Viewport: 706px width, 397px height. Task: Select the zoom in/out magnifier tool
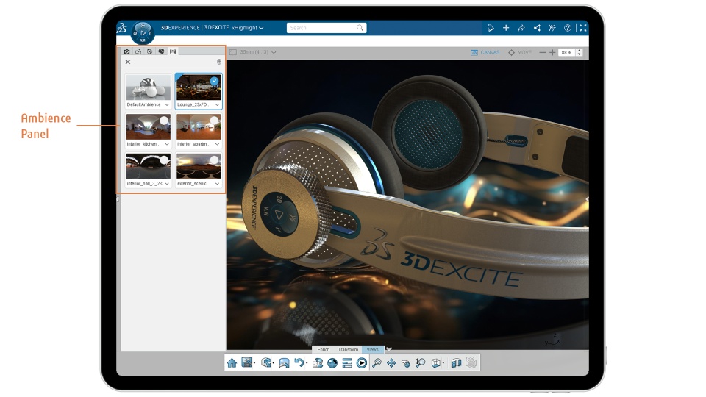[421, 362]
